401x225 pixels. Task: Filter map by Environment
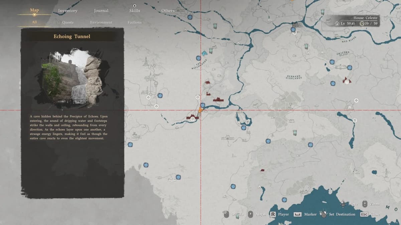[x=101, y=22]
